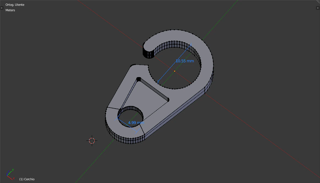Click the Ortog. Utente viewport label
The height and width of the screenshot is (183, 320).
coord(15,4)
